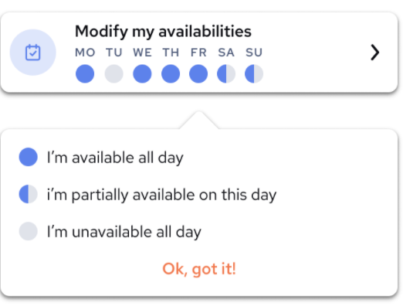Select the Monday availability dot
Image resolution: width=403 pixels, height=306 pixels.
pos(85,73)
